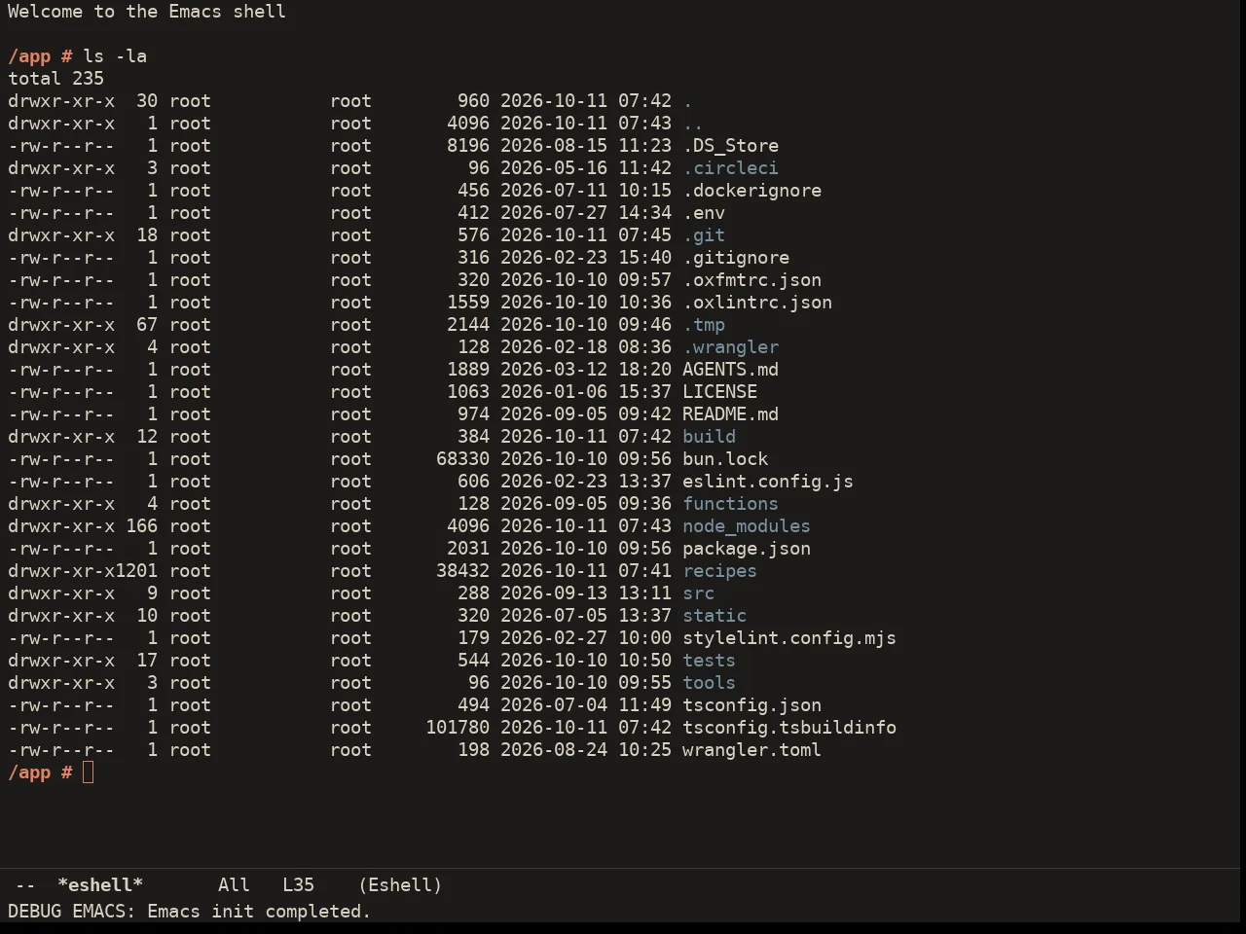Click the .gitignore file name
This screenshot has height=934, width=1246.
(736, 258)
